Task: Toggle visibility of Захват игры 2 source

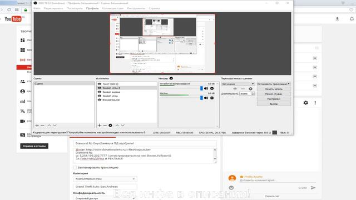Action: 100,88
